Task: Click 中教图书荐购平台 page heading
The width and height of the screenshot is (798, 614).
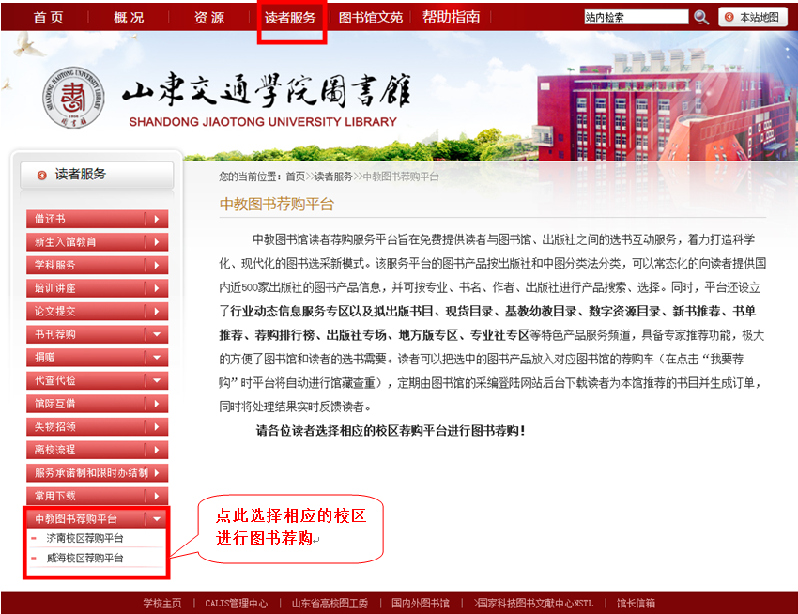Action: click(x=276, y=204)
